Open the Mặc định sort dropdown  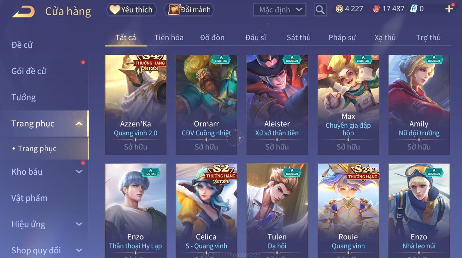click(x=280, y=10)
